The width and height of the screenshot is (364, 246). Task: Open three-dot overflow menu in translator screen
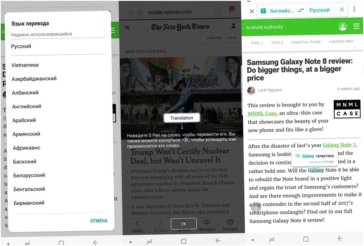[x=355, y=9]
